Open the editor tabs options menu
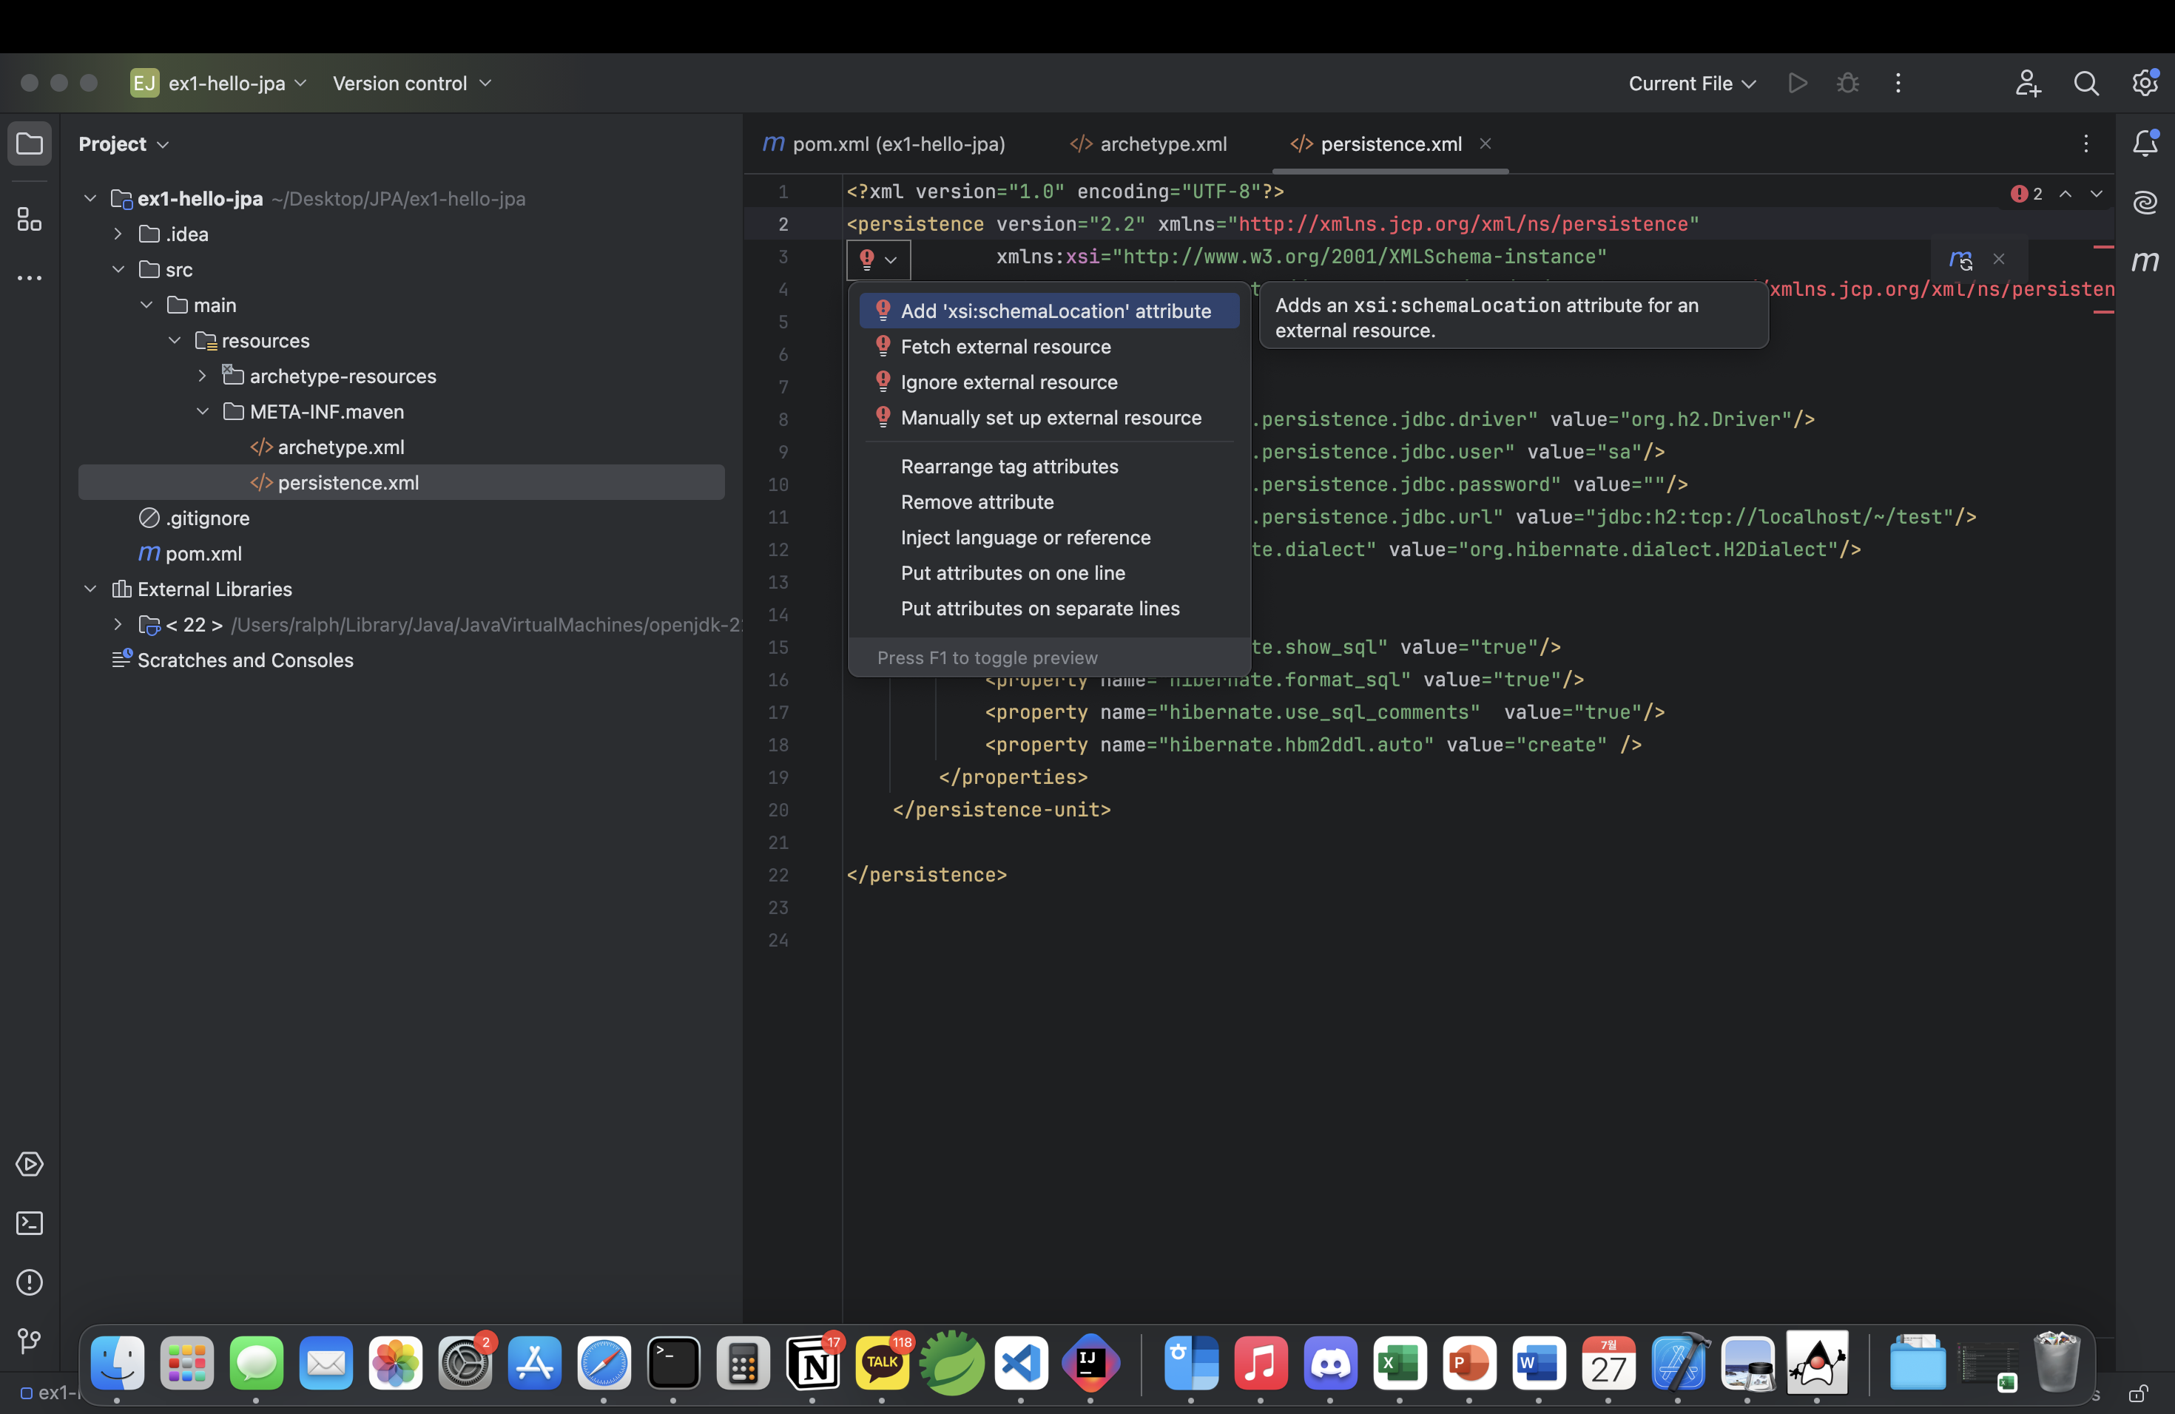Screen dimensions: 2175x1414 [2085, 143]
